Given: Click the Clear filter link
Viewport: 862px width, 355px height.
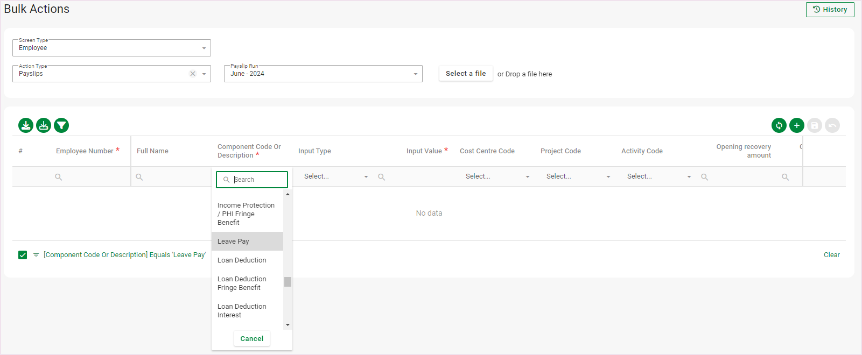Looking at the screenshot, I should point(831,255).
